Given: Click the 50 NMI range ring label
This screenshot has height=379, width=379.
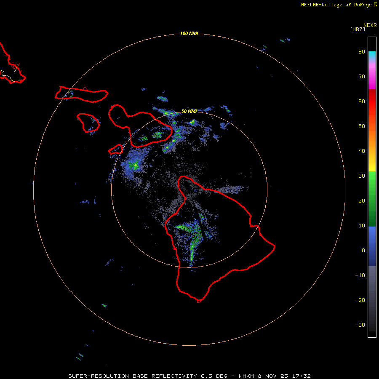Looking at the screenshot, I should point(189,112).
